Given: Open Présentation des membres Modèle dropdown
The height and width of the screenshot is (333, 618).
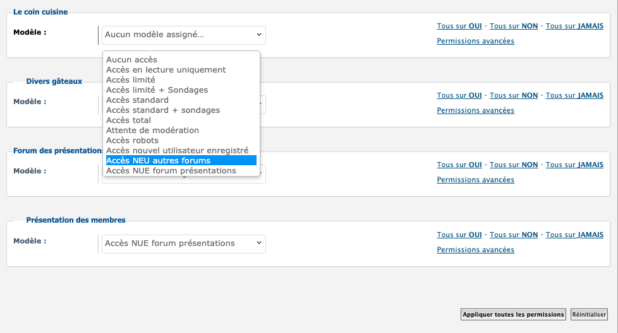Looking at the screenshot, I should click(183, 243).
